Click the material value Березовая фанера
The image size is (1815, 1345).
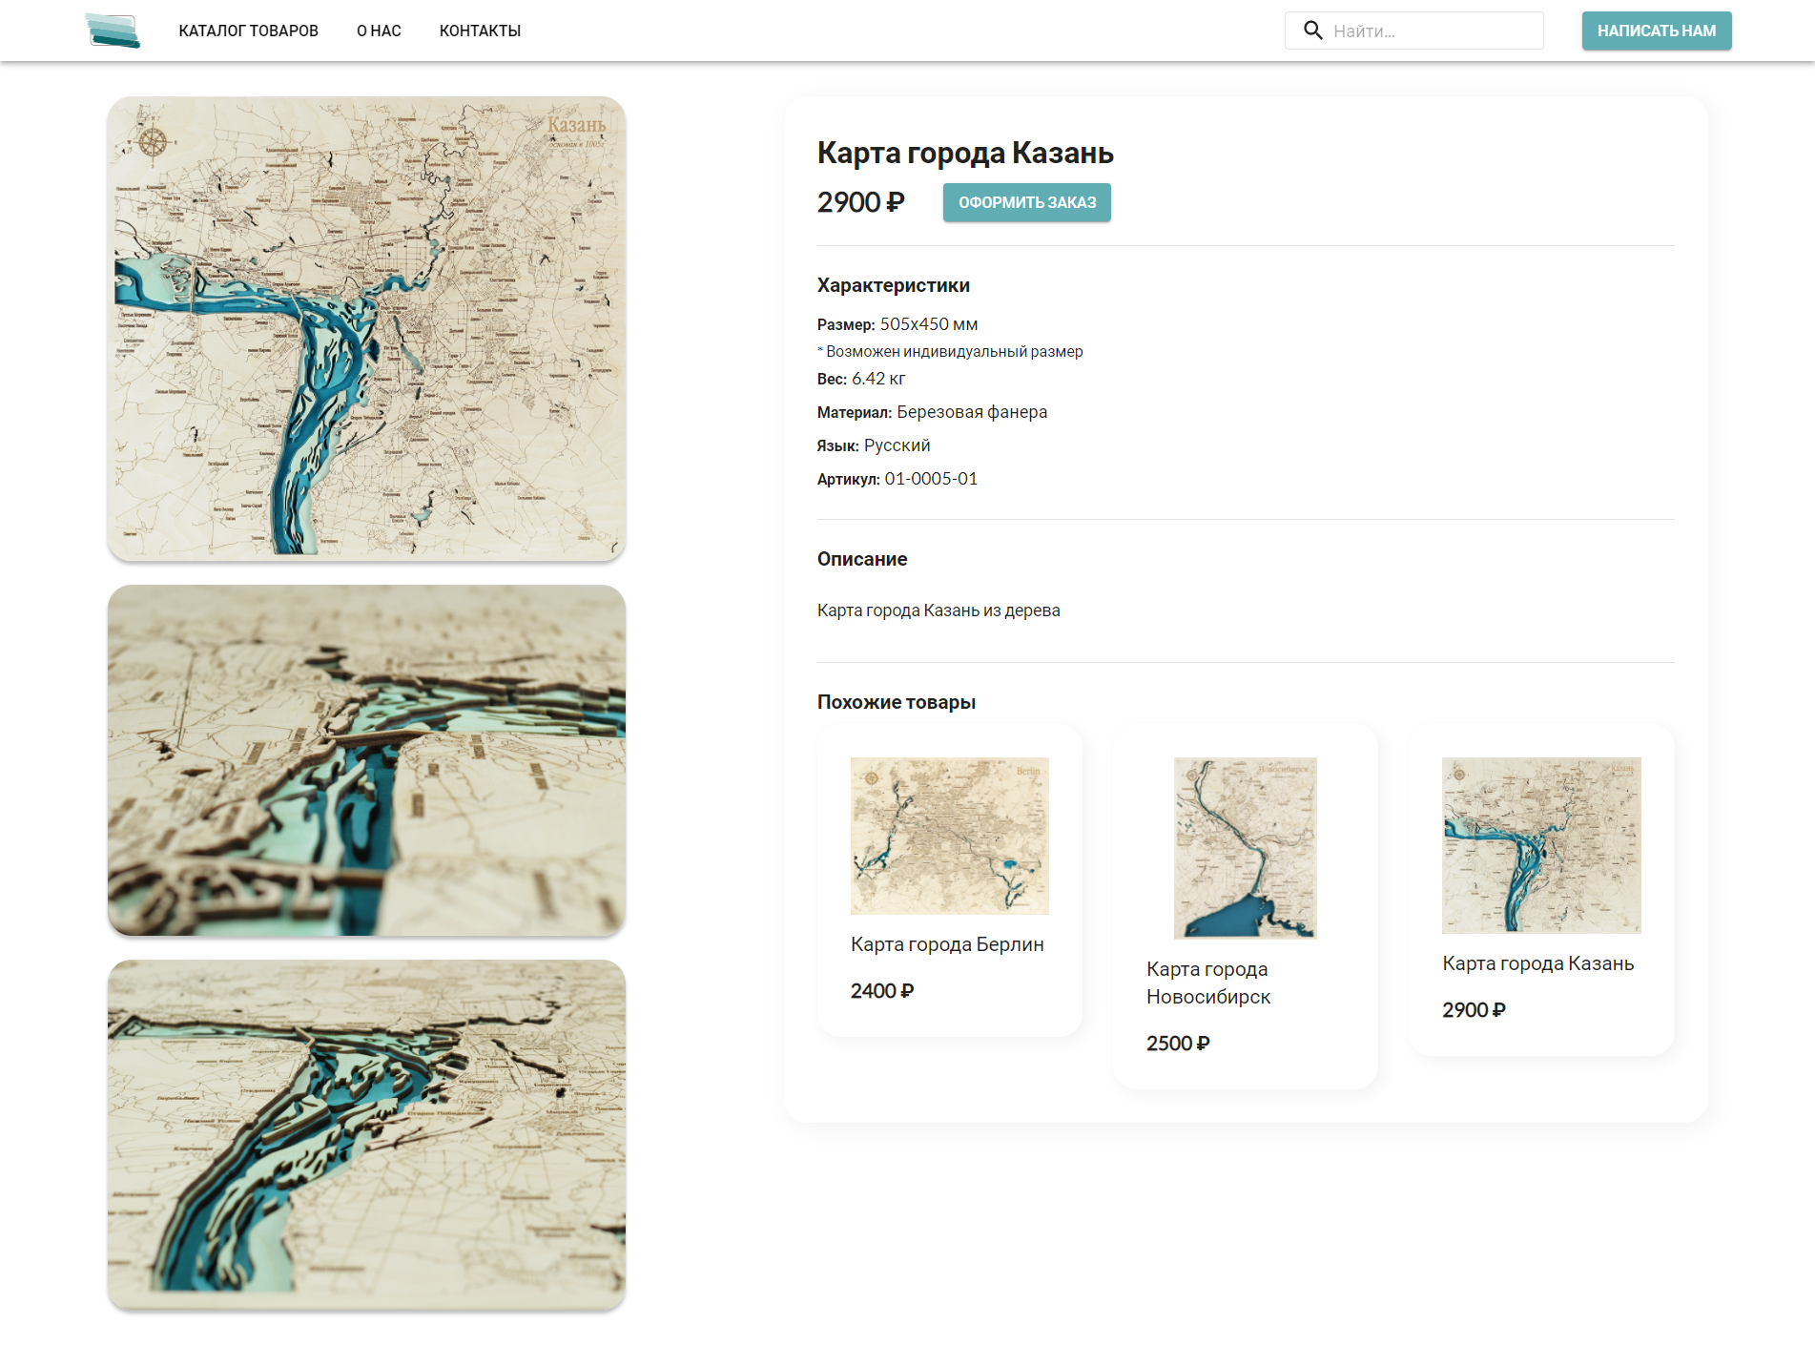[x=972, y=412]
